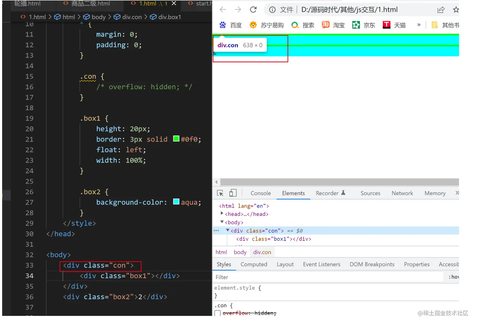The image size is (477, 325).
Task: Share this page using share icon
Action: [441, 10]
